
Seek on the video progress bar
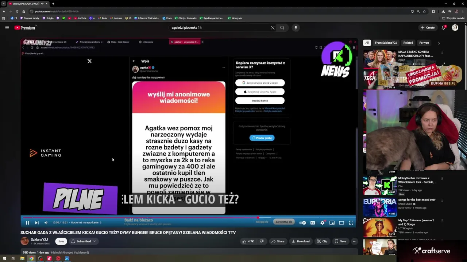click(188, 218)
